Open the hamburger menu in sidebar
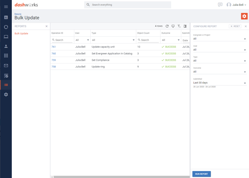 (6, 7)
